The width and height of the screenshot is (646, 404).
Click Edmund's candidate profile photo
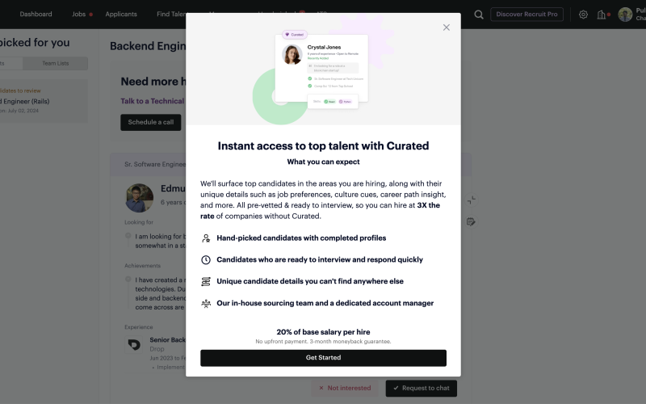[x=139, y=198]
